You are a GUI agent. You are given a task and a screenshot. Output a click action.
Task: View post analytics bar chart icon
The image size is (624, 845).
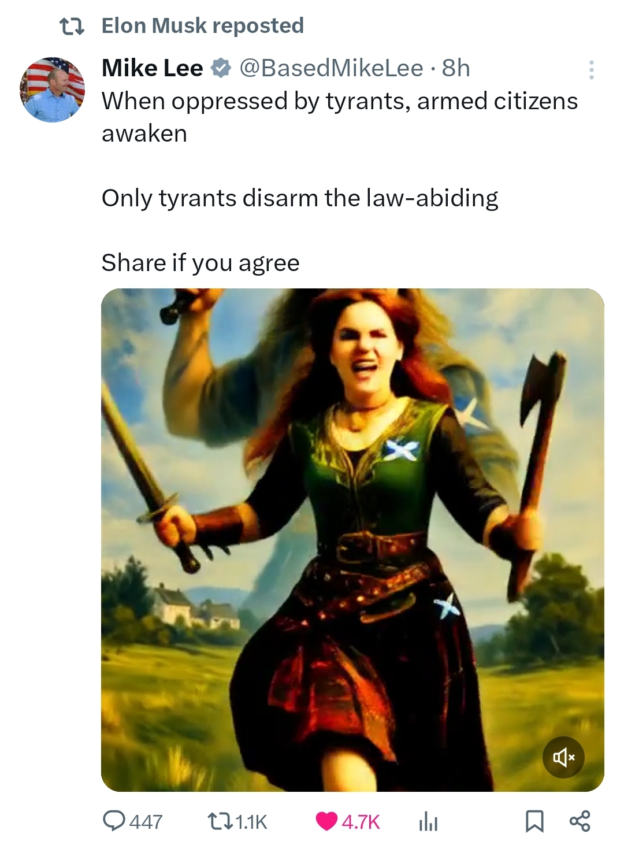coord(428,821)
